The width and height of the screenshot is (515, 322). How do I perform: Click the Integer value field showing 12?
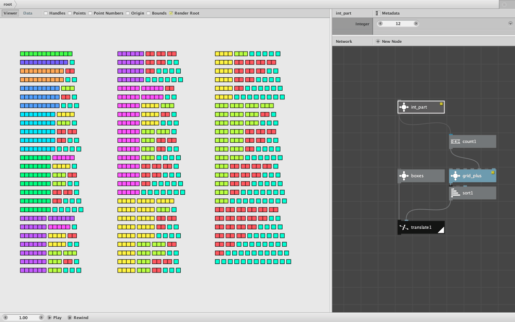point(398,24)
